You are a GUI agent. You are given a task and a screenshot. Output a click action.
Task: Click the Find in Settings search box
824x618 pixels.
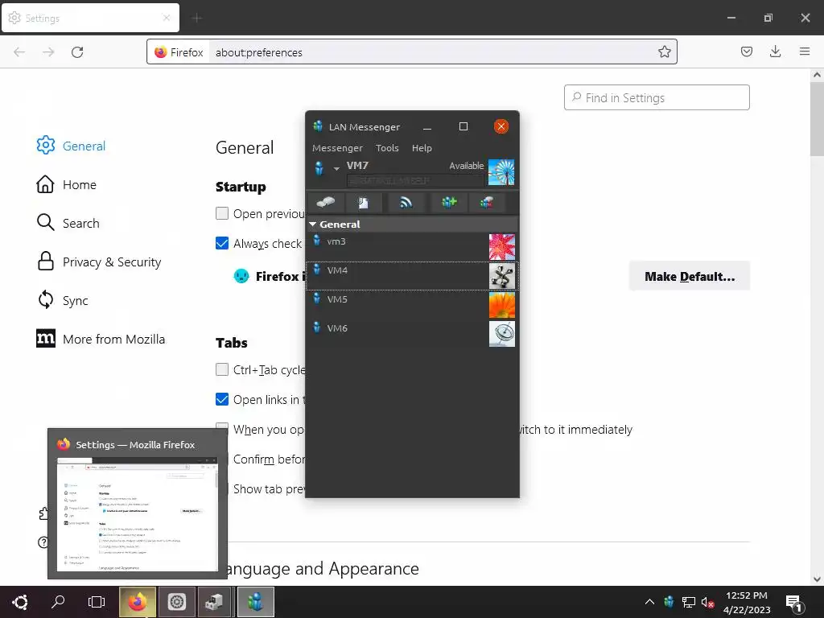(657, 97)
